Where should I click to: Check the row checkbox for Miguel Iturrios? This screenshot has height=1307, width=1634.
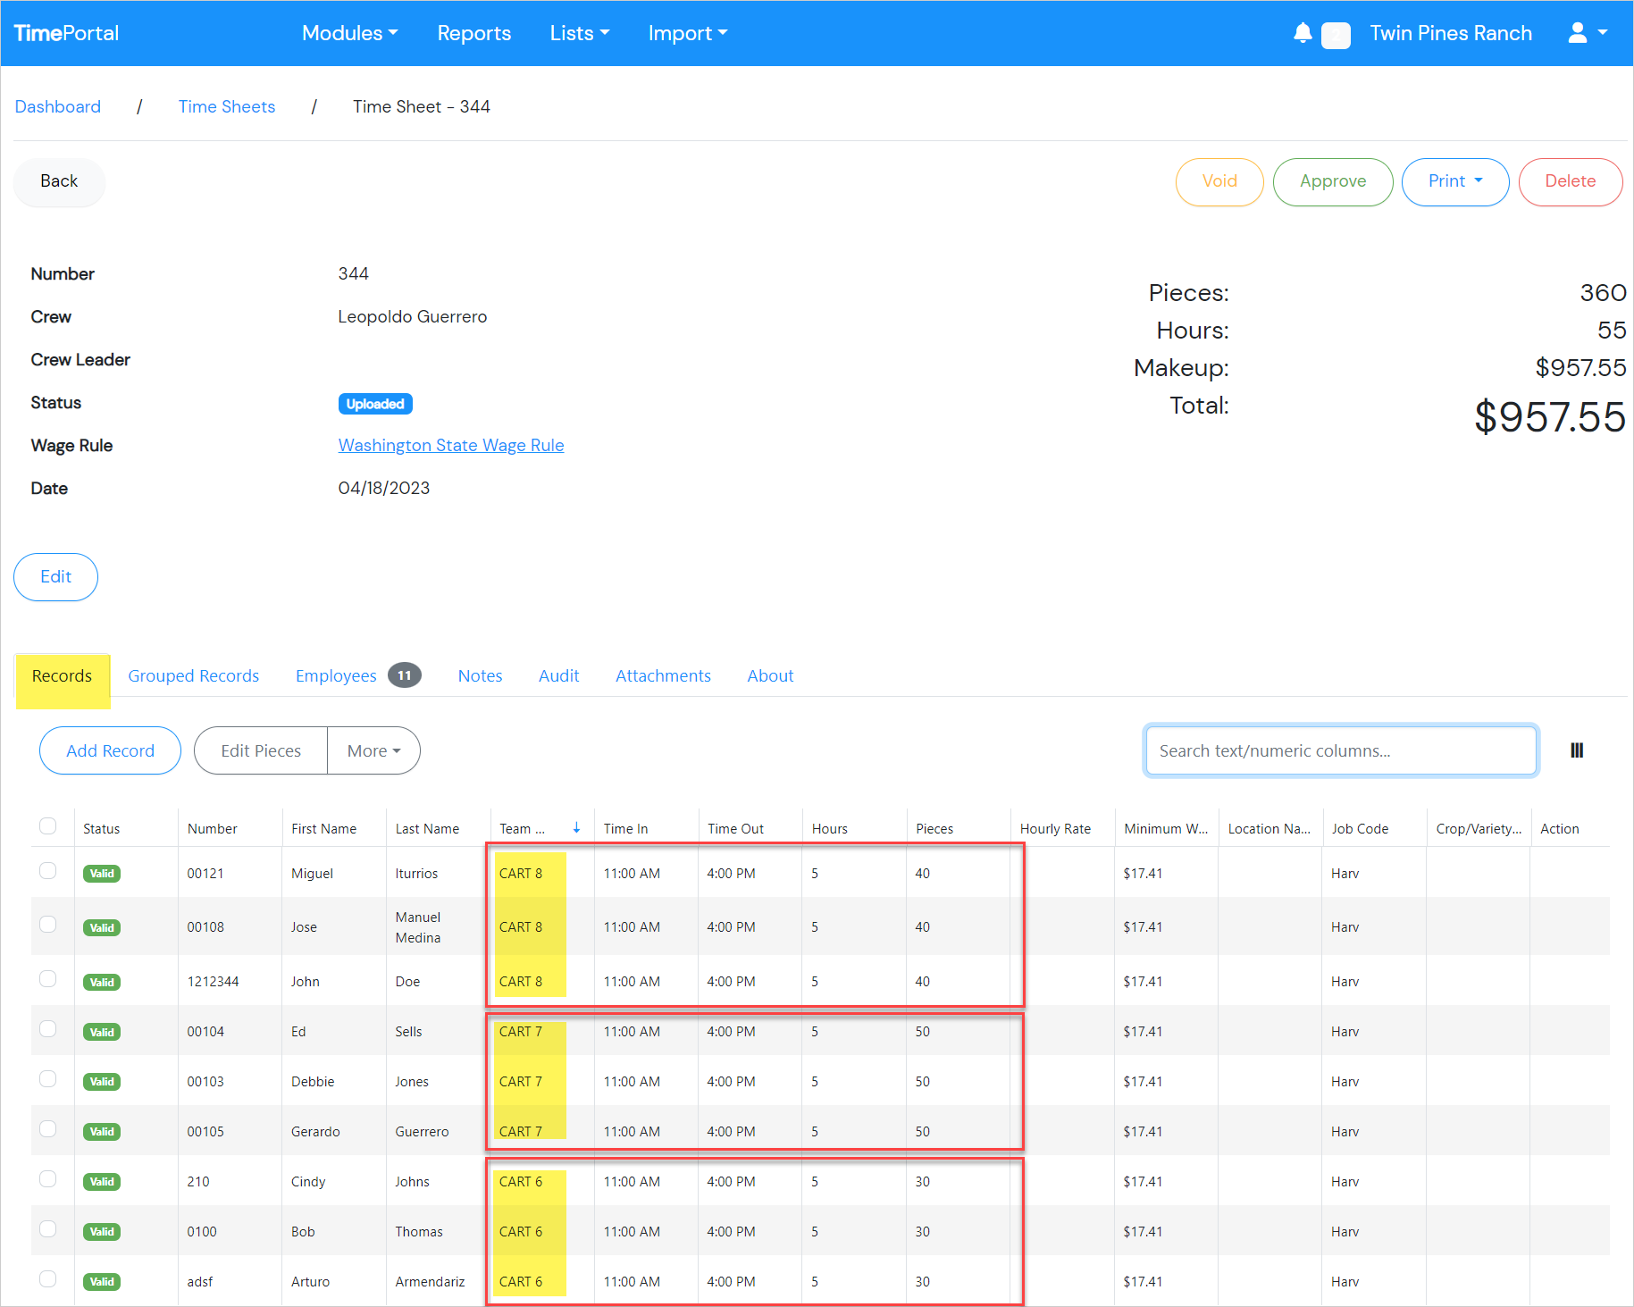[x=48, y=870]
